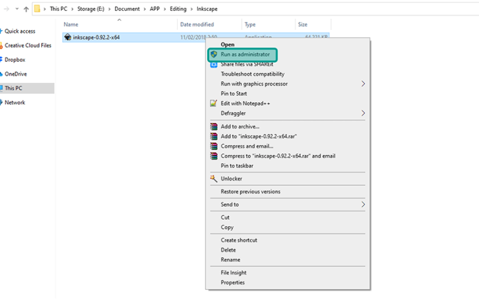Choose Create shortcut
Screen dimensions: 479x299
pos(239,240)
